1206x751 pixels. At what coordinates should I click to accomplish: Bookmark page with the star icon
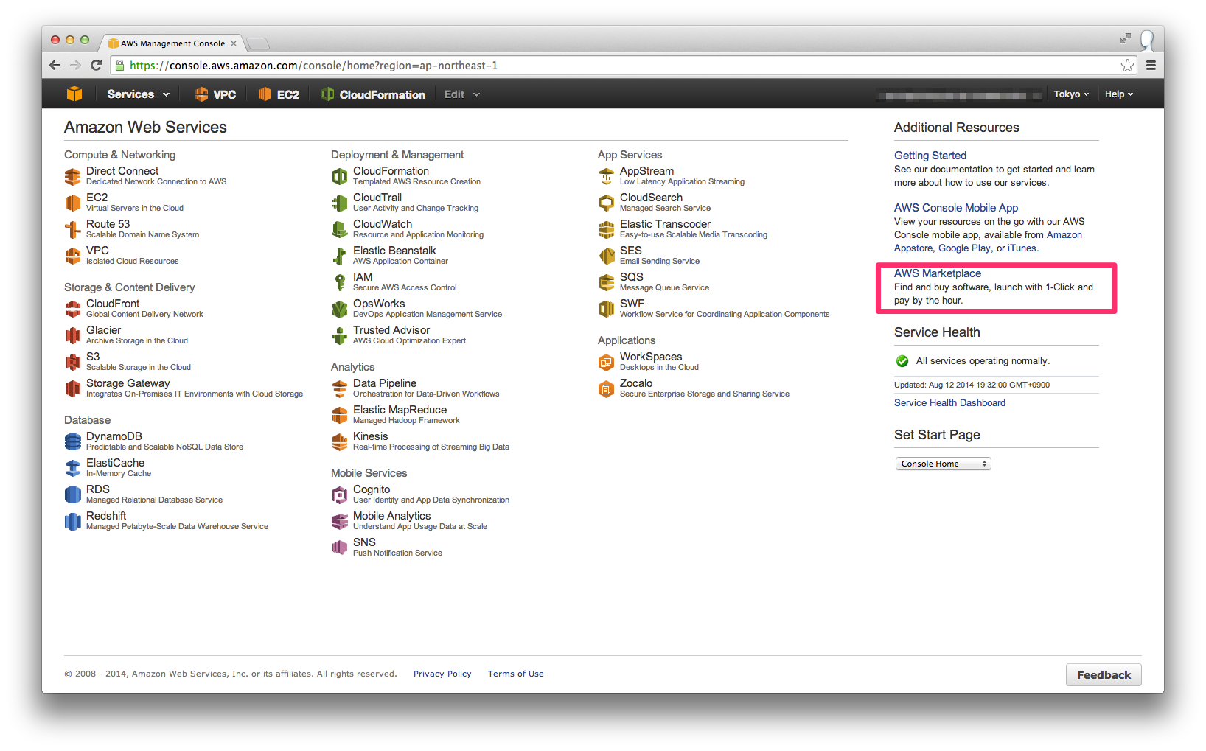1127,66
